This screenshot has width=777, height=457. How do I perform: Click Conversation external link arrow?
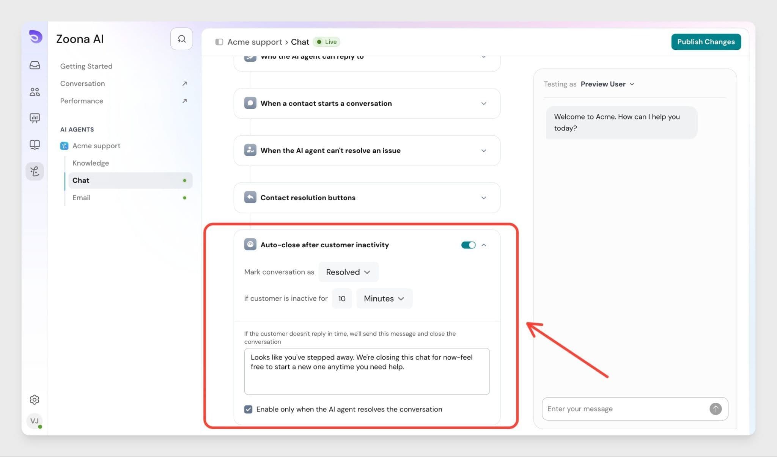coord(184,83)
